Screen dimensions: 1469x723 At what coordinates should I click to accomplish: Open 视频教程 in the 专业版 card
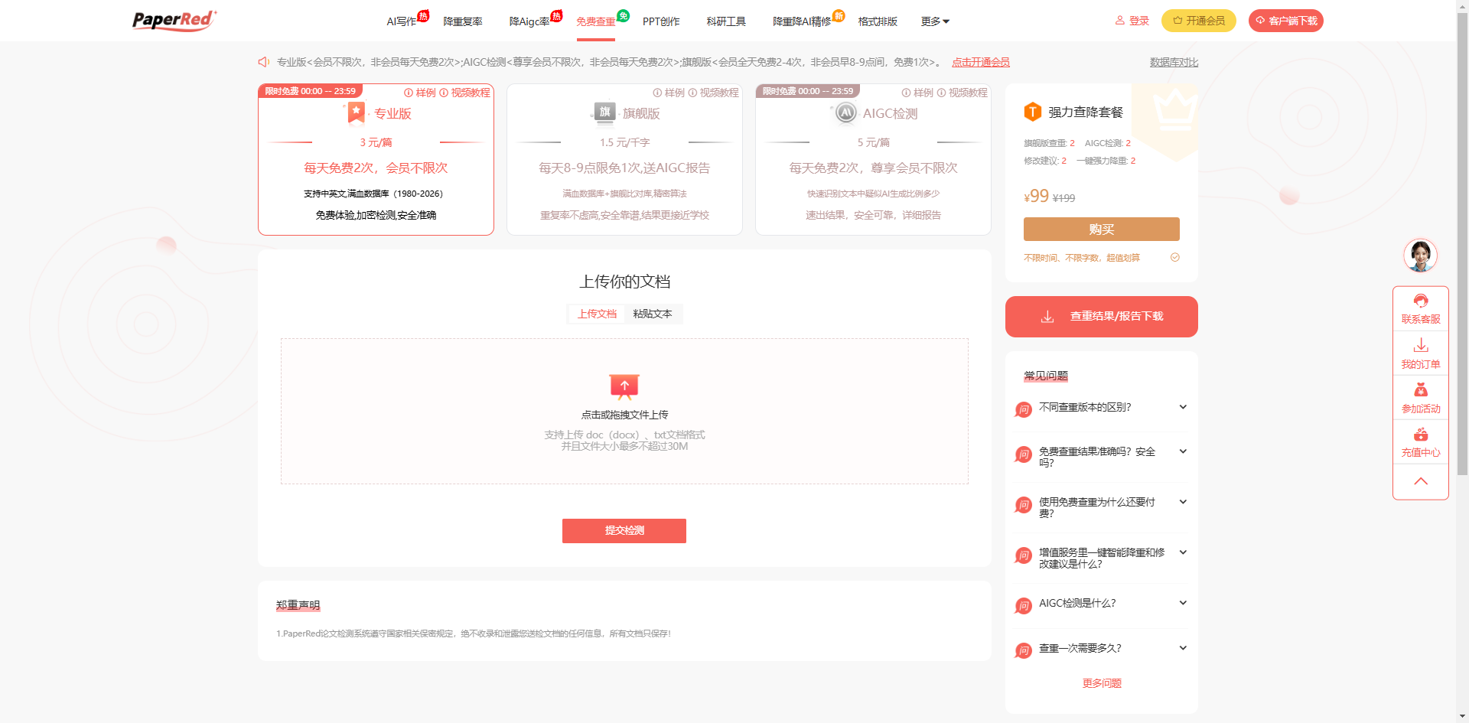click(x=465, y=93)
